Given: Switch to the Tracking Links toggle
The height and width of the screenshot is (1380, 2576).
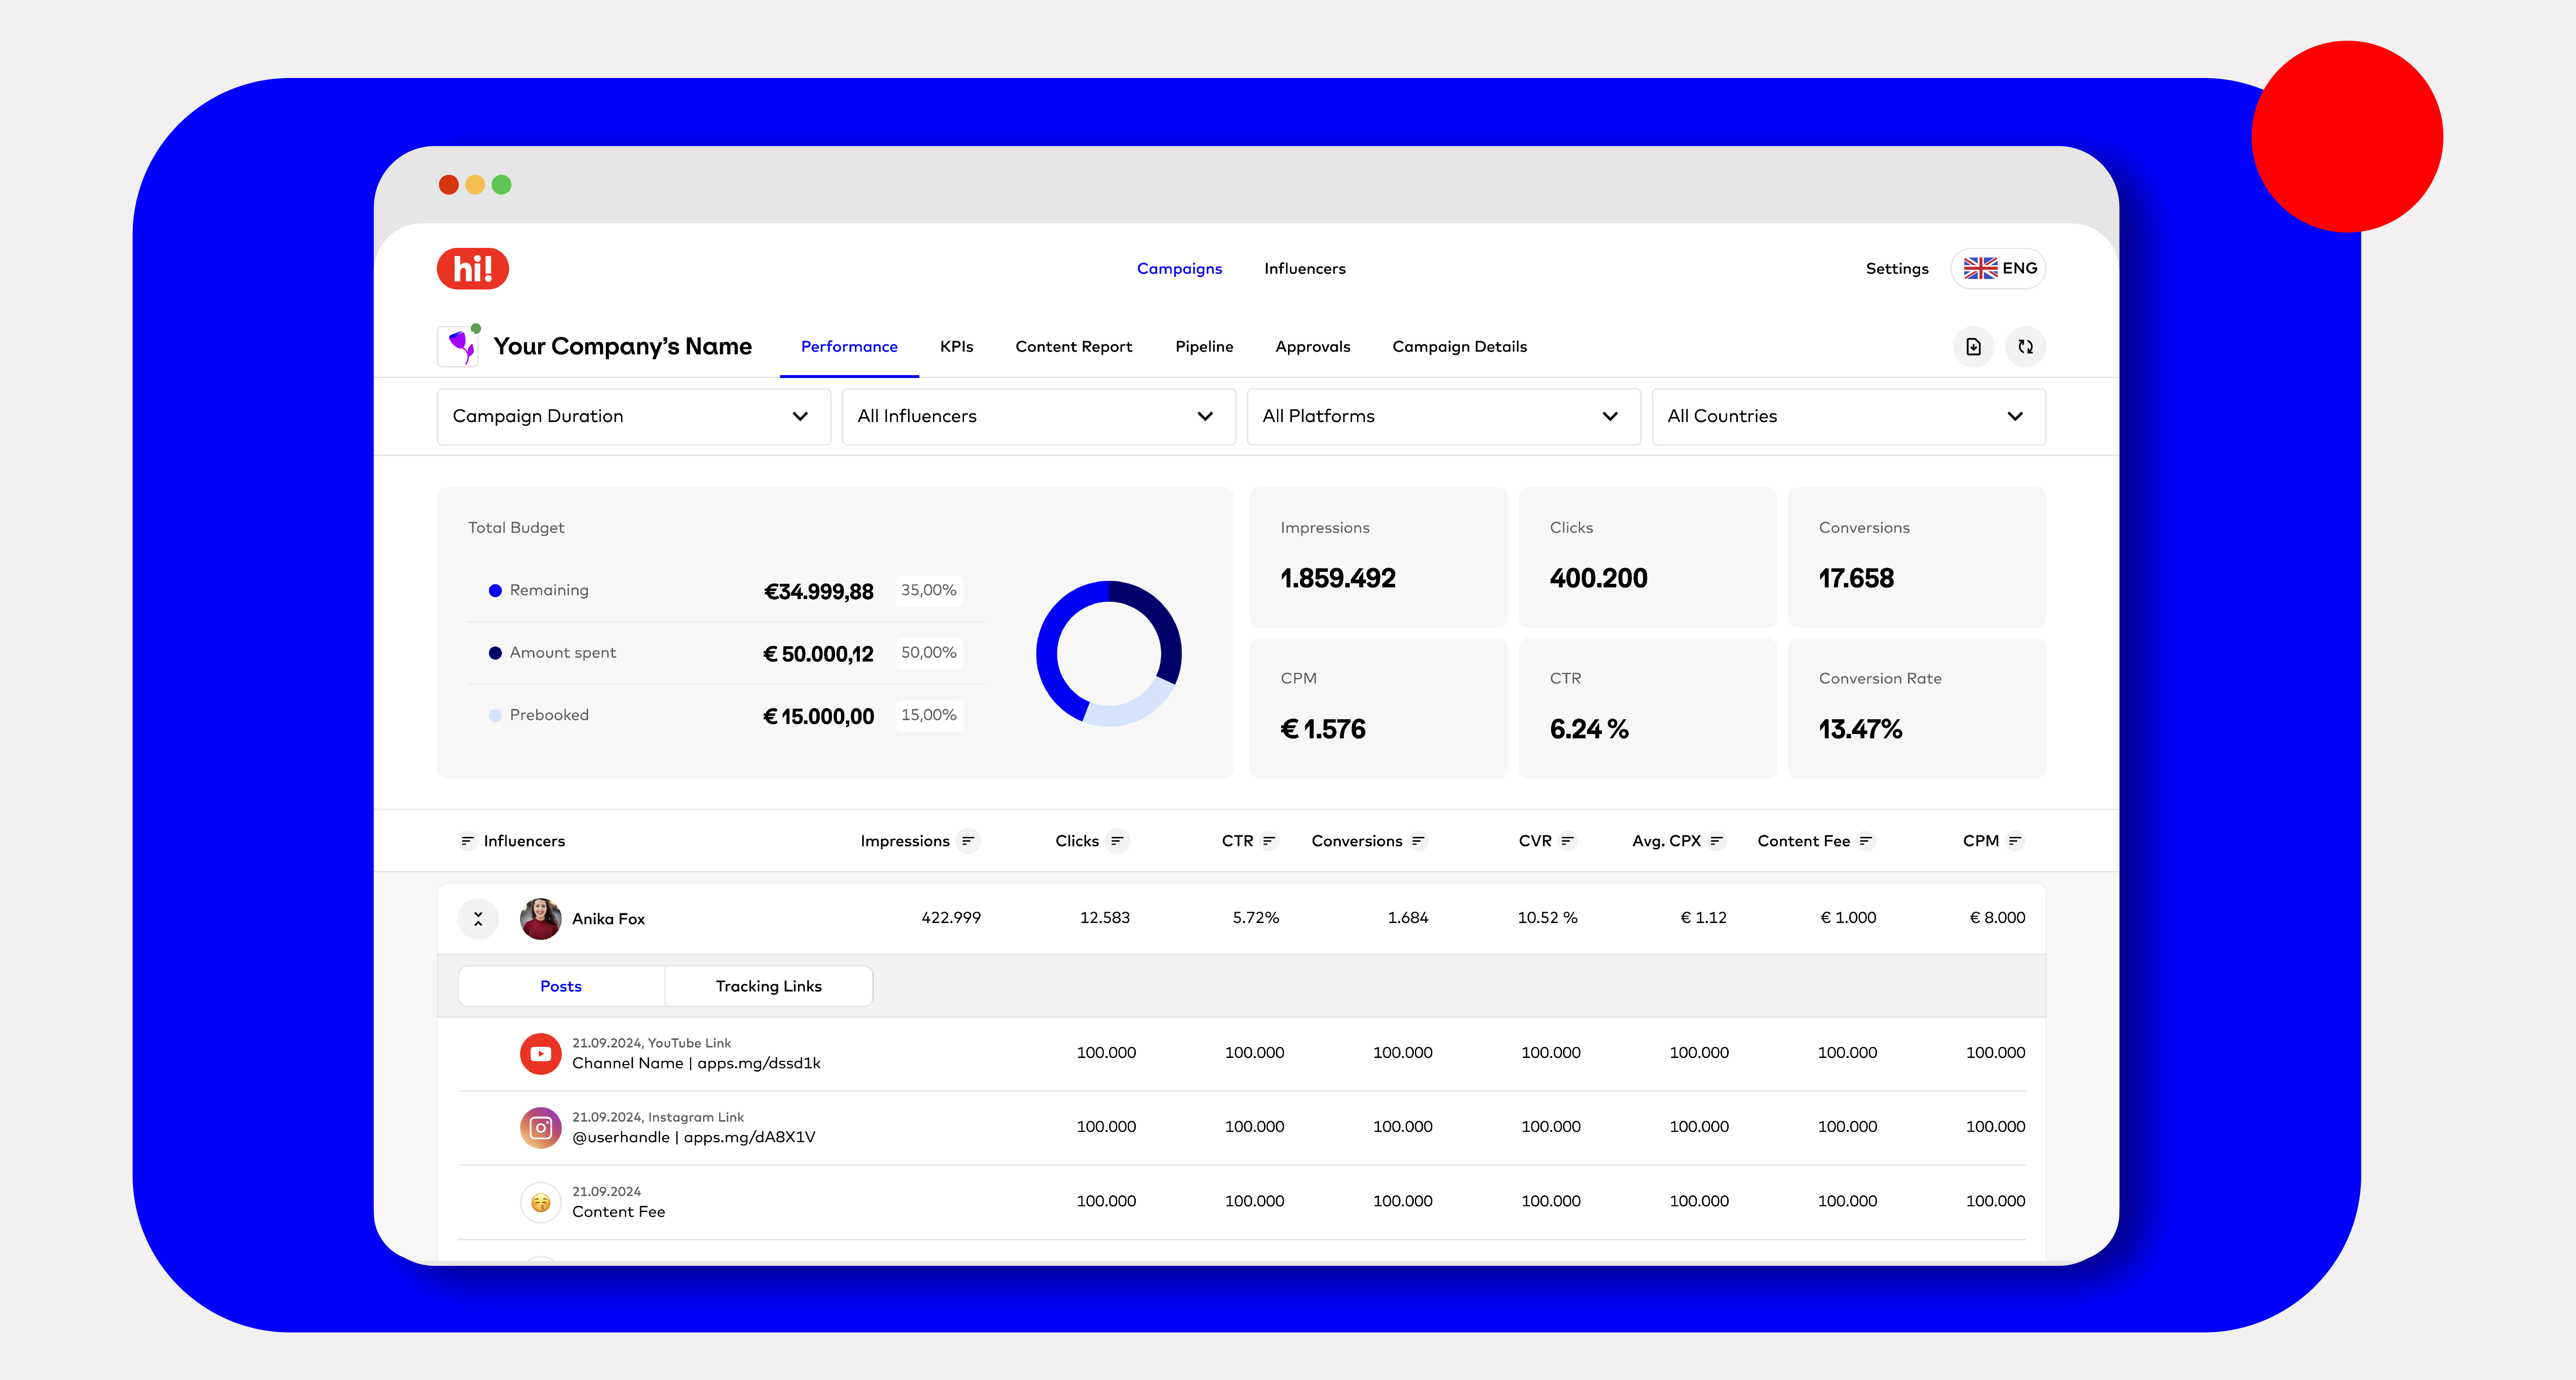Looking at the screenshot, I should (768, 986).
